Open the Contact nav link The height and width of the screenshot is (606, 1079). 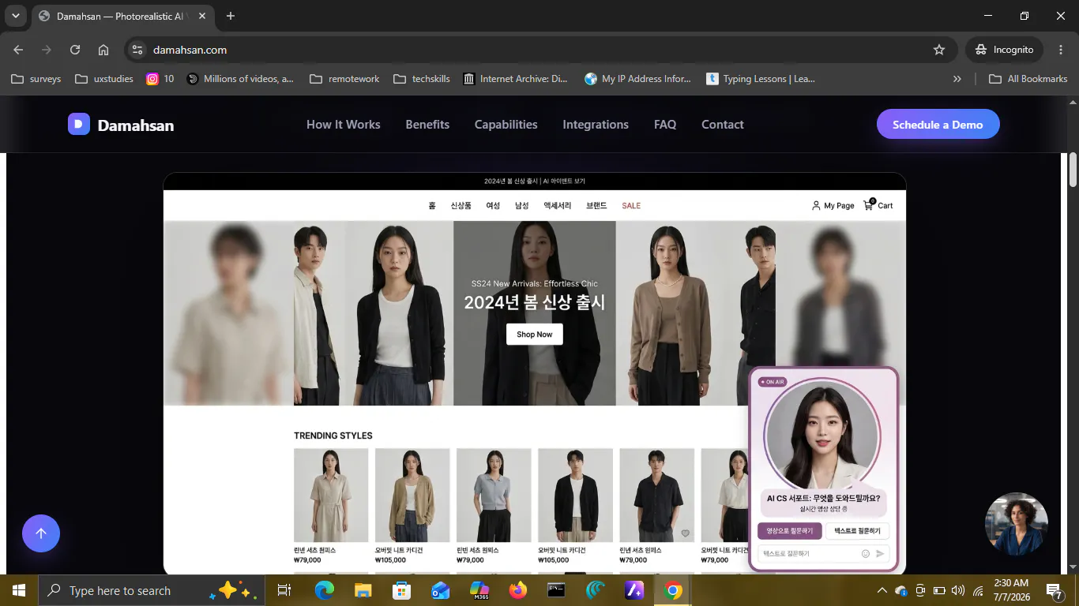click(723, 125)
